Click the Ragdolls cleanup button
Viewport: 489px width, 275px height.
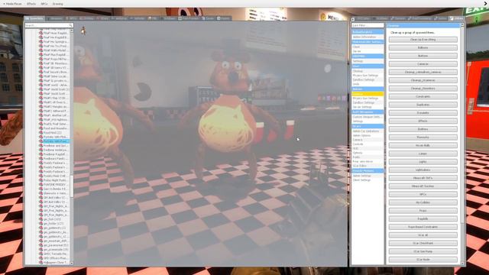(423, 219)
